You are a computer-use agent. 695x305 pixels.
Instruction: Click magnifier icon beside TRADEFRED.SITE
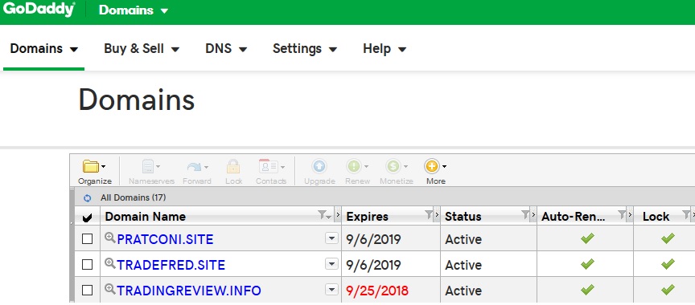point(110,263)
